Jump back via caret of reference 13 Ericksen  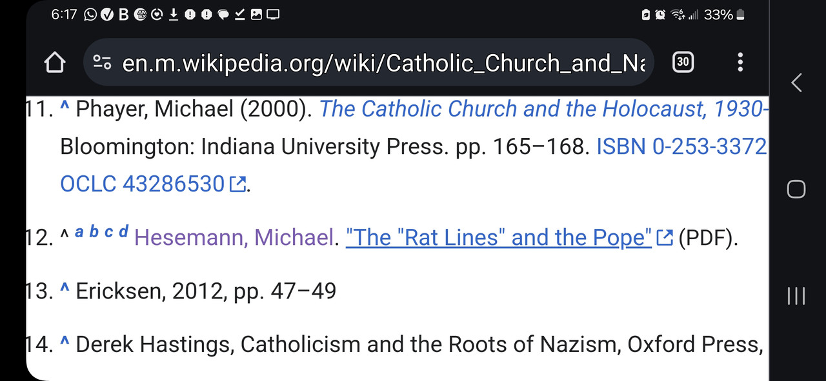click(65, 290)
